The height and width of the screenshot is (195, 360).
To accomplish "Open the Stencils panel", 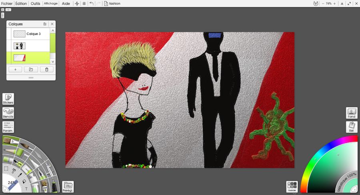I will coord(8,113).
